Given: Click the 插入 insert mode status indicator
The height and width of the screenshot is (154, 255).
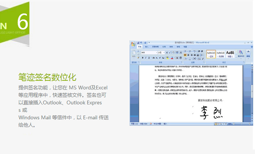Looking at the screenshot, I should [x=165, y=124].
